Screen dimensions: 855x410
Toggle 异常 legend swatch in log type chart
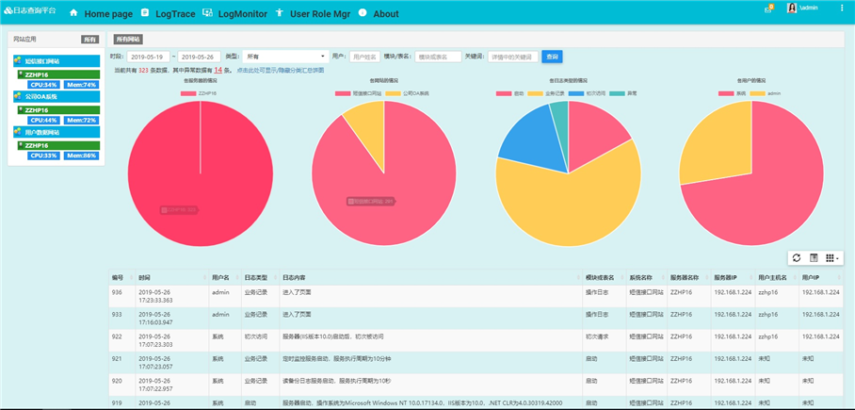coord(618,94)
